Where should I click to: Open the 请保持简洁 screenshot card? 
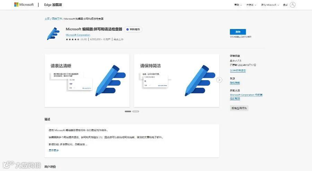pyautogui.click(x=176, y=80)
